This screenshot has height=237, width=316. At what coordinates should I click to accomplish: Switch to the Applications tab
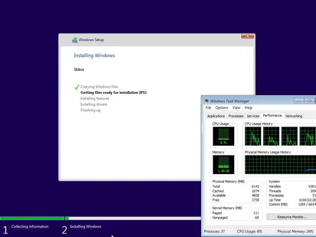coord(216,116)
